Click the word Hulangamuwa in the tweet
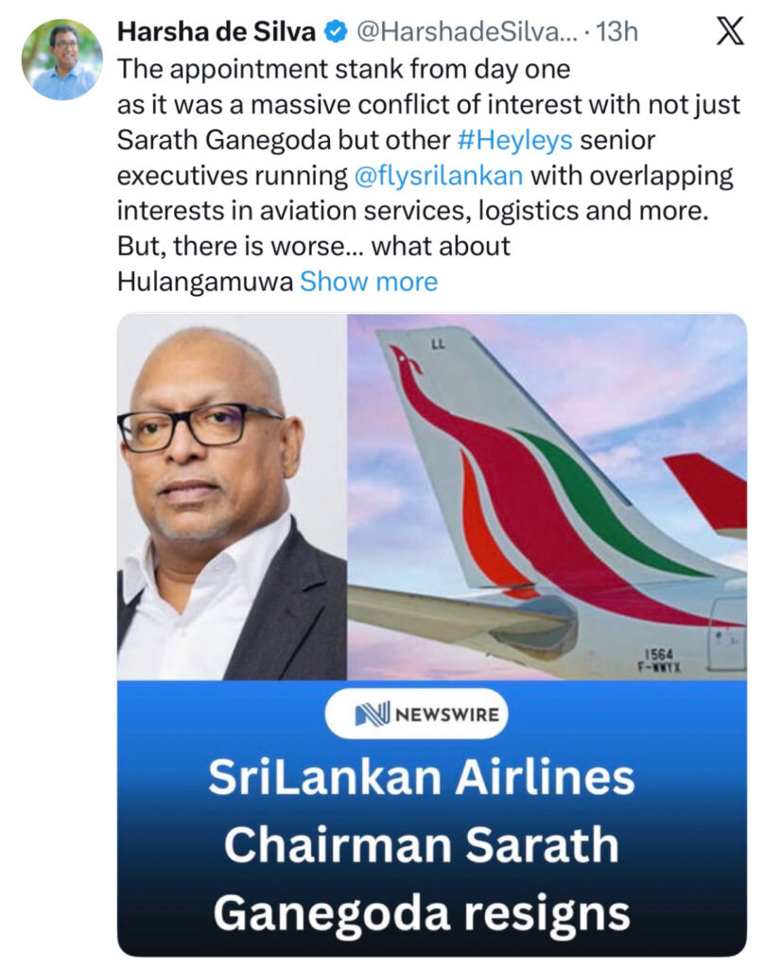Image resolution: width=782 pixels, height=968 pixels. pos(205,282)
